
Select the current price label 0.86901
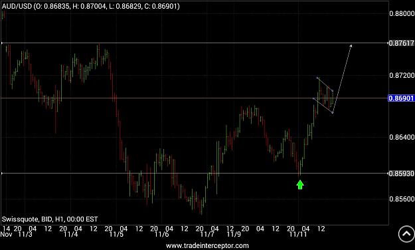401,98
